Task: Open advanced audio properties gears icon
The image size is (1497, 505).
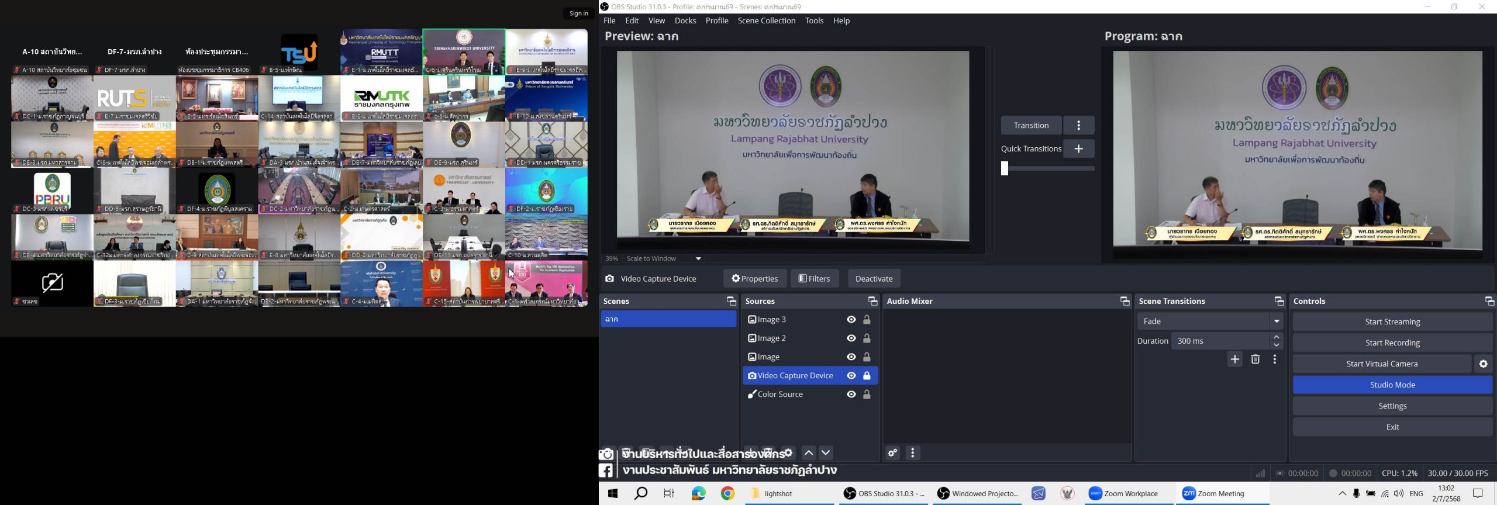Action: coord(892,453)
